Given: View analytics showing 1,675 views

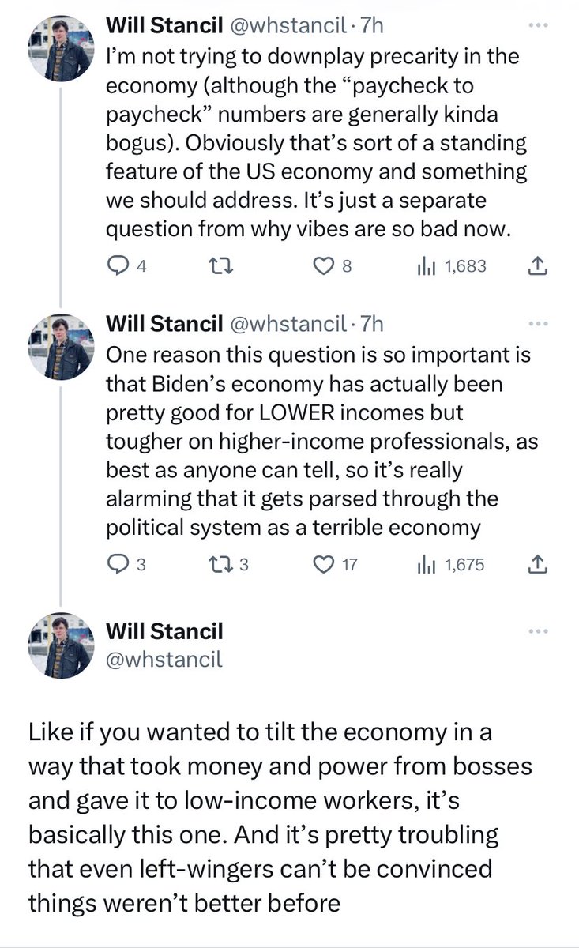Looking at the screenshot, I should [427, 565].
